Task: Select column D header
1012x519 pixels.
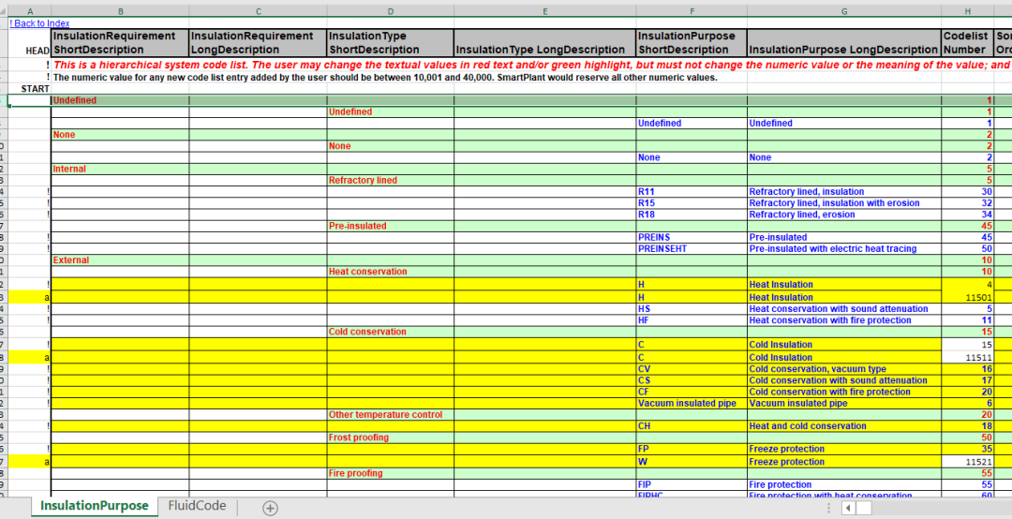Action: pyautogui.click(x=391, y=11)
